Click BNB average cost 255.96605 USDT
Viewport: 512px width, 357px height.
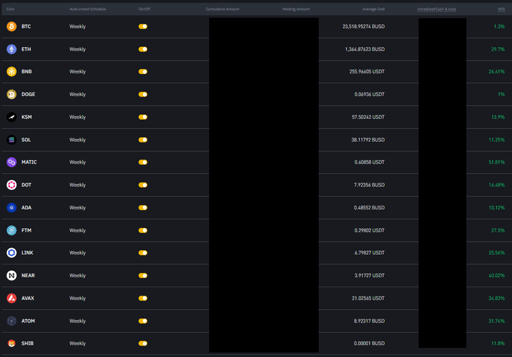367,72
